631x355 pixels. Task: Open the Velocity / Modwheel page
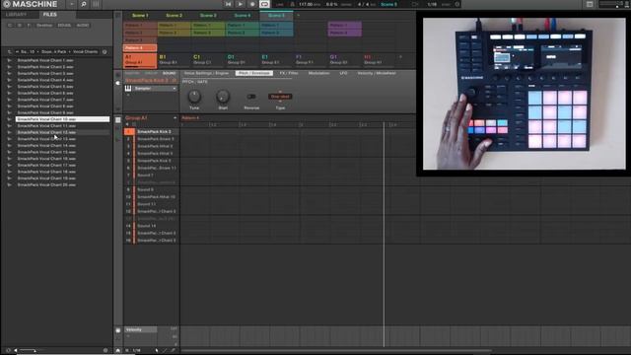[377, 73]
